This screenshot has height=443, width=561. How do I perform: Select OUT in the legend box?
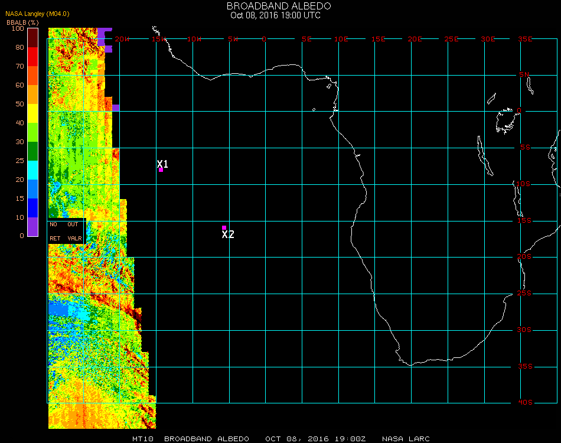(73, 224)
